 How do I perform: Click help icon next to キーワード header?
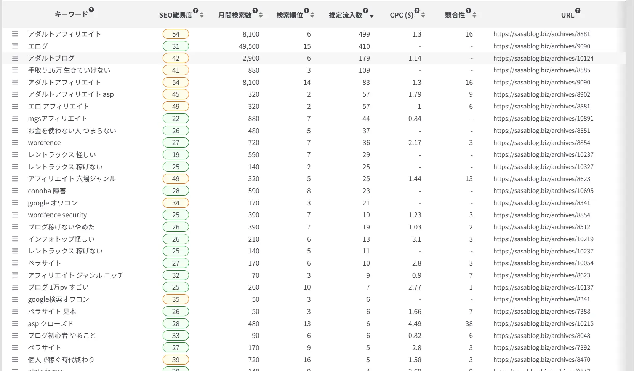(x=91, y=10)
